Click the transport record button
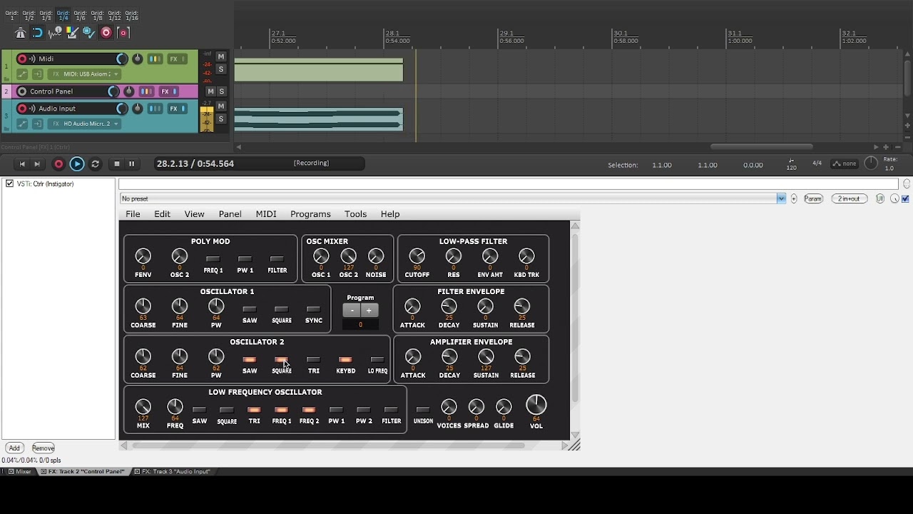The width and height of the screenshot is (913, 514). click(x=58, y=164)
